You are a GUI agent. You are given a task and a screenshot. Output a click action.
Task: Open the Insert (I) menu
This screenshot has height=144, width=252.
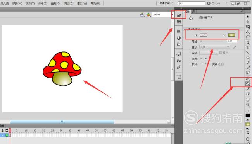point(5,3)
